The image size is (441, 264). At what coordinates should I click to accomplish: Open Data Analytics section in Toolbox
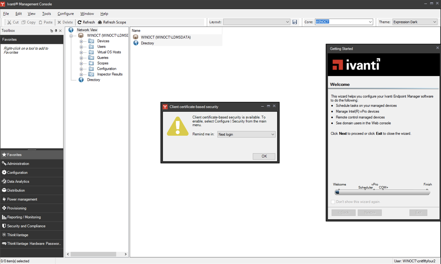(x=32, y=182)
